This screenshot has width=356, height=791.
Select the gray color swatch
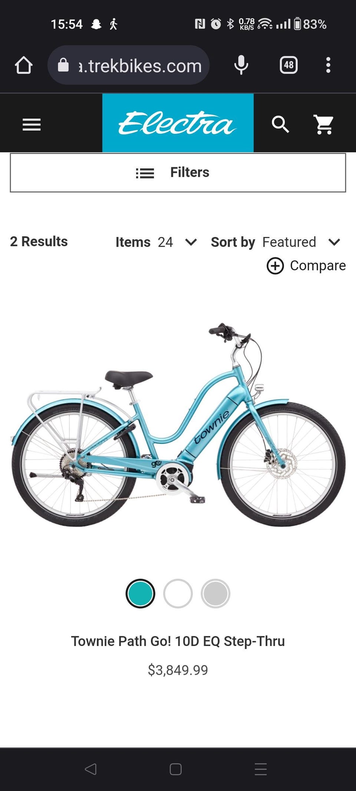coord(215,593)
